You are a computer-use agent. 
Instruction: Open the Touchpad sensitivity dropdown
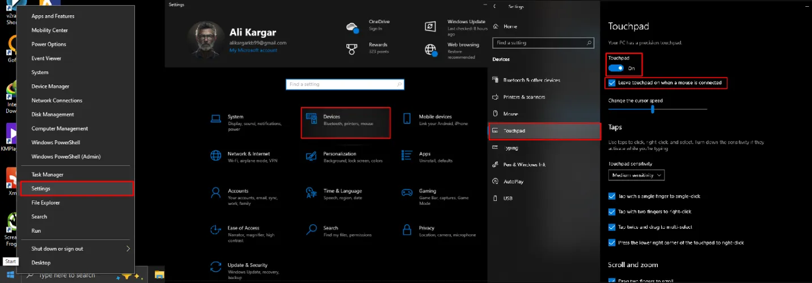click(x=636, y=175)
